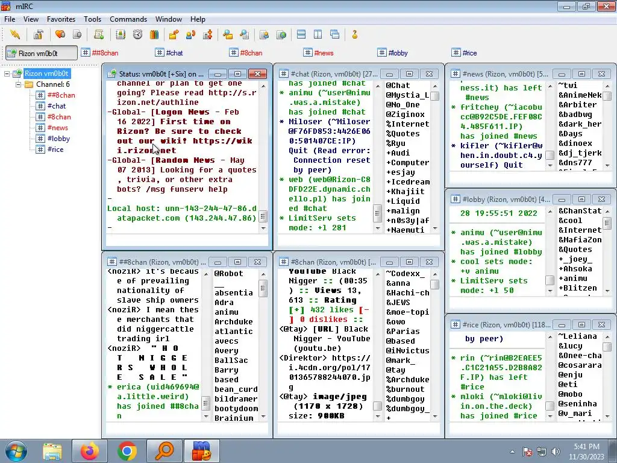Screen dimensions: 617x463
Task: Select nick +Ahsoka in #lobby nicklist
Action: [574, 269]
